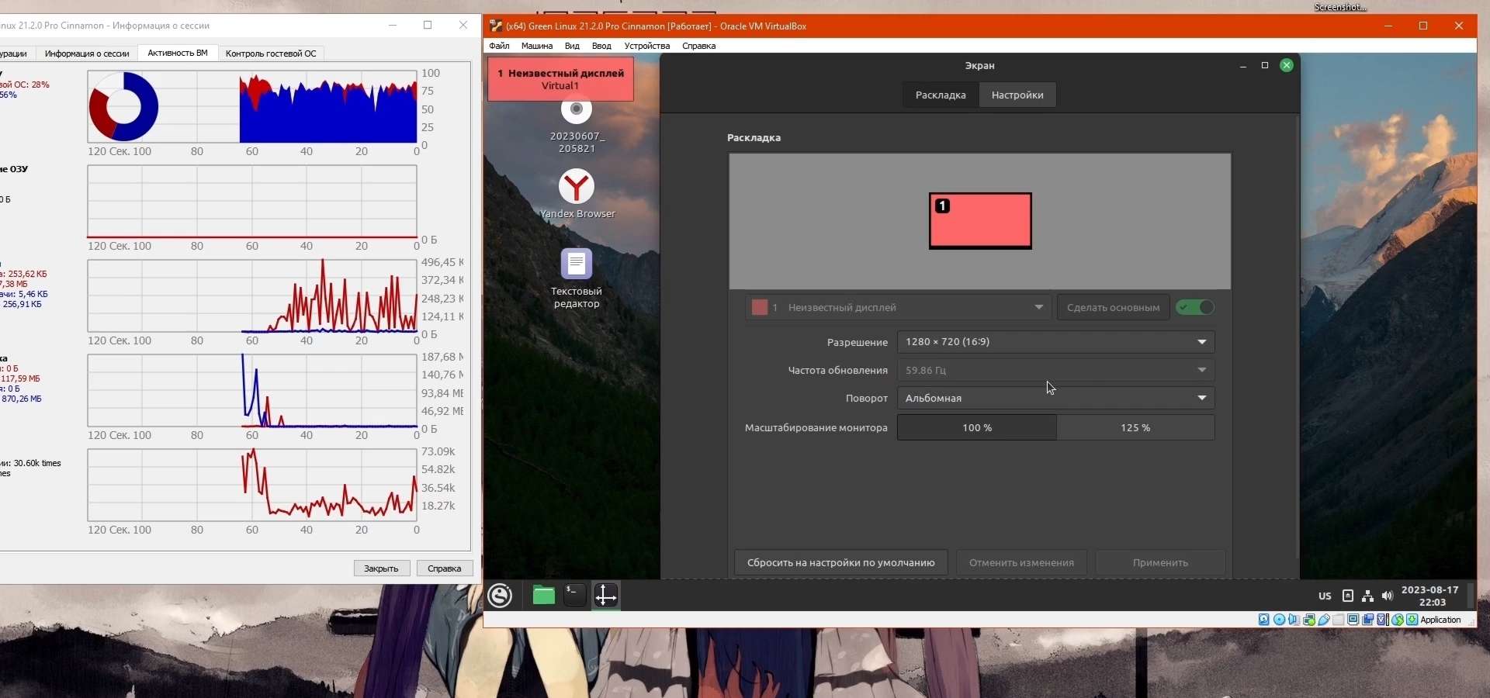Open the Ввод menu in VirtualBox

(601, 46)
